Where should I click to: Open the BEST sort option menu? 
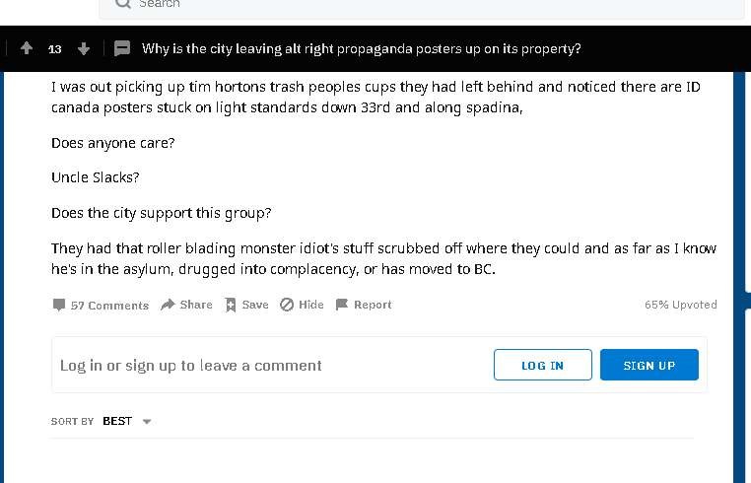point(117,421)
